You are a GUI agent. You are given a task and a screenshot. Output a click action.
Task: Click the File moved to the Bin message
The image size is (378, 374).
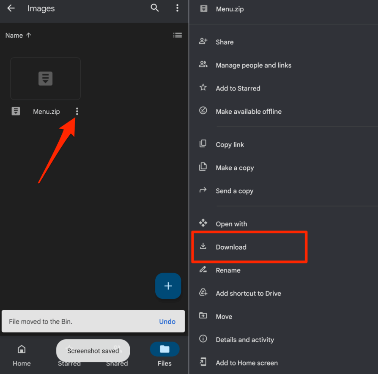tap(41, 322)
